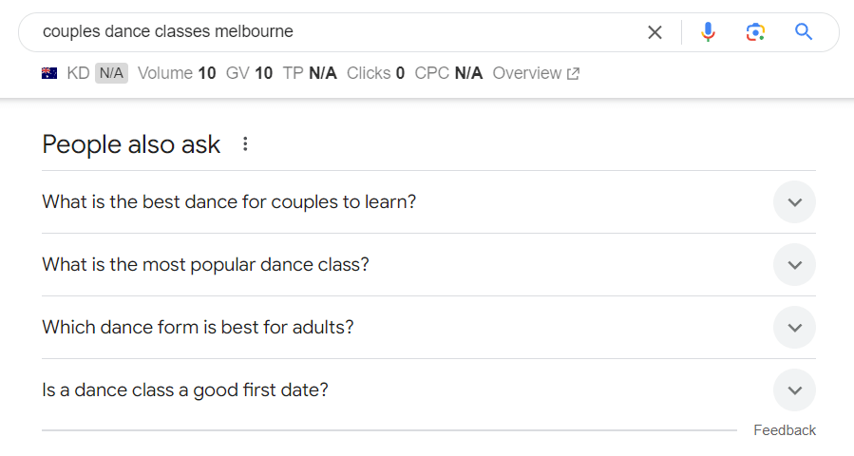Open the three-dot menu beside People also ask

[245, 143]
